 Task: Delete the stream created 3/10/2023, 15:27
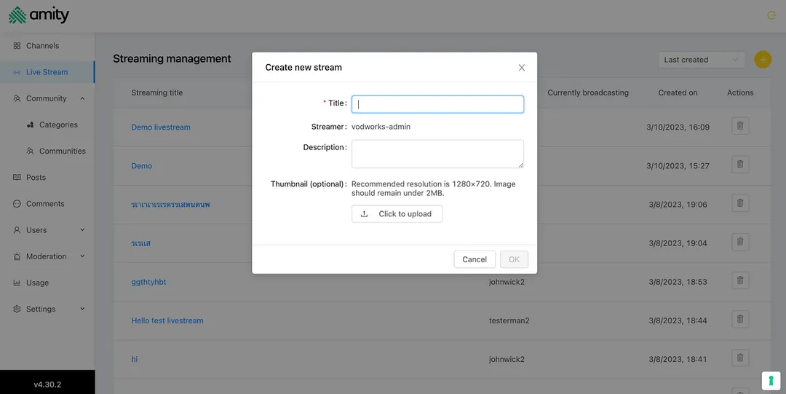pos(740,165)
